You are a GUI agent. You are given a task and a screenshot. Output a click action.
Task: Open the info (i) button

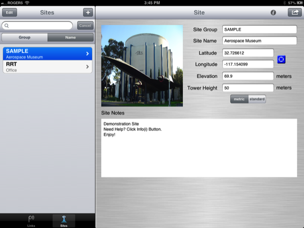273,13
